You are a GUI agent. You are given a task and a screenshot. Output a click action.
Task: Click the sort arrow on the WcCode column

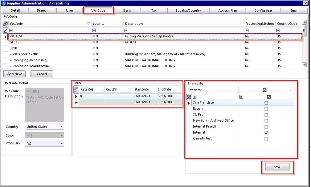(88, 23)
